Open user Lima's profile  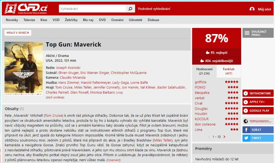pos(198,129)
